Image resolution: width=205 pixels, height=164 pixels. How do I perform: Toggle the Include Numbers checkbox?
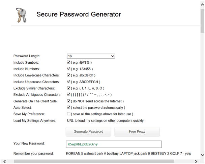pos(68,68)
